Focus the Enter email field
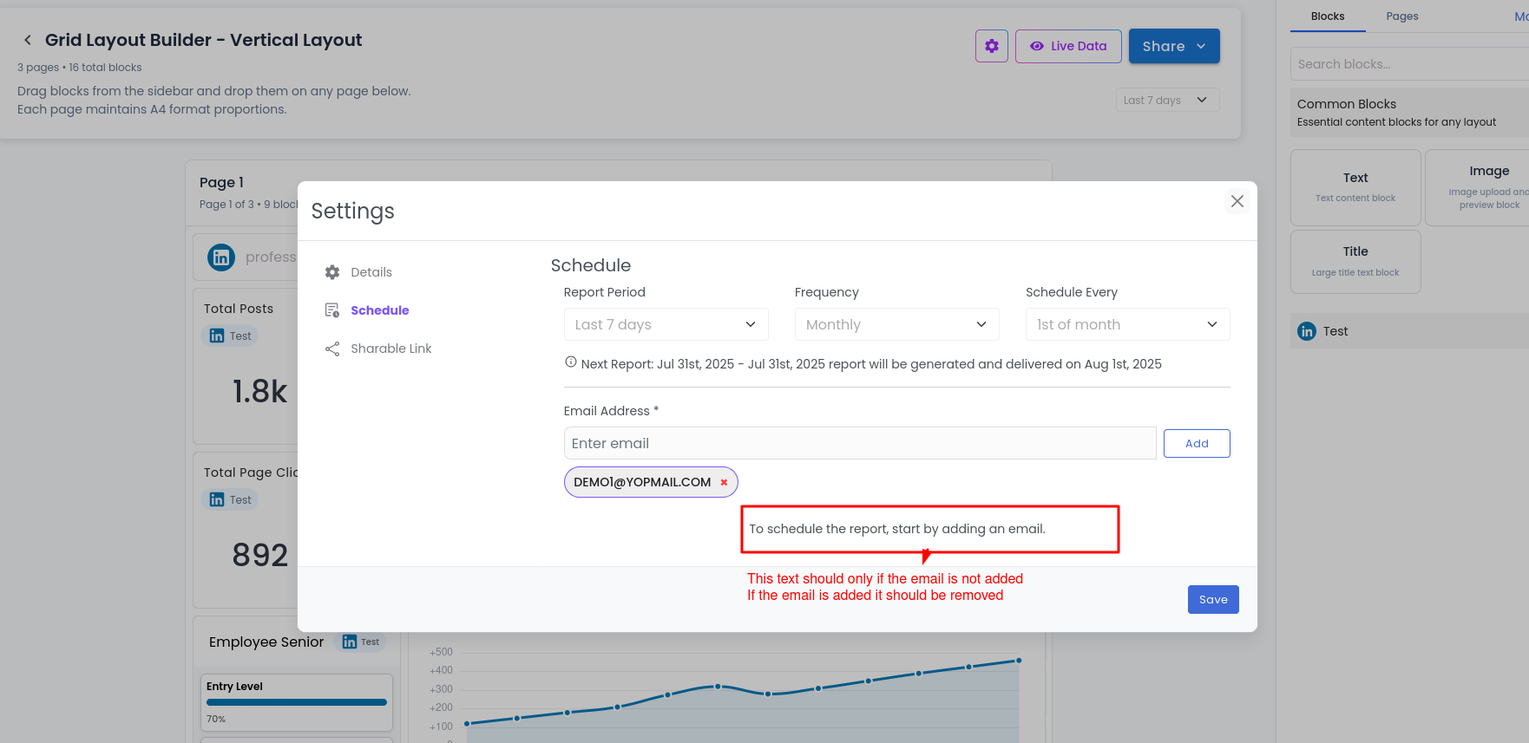The image size is (1529, 743). click(860, 443)
